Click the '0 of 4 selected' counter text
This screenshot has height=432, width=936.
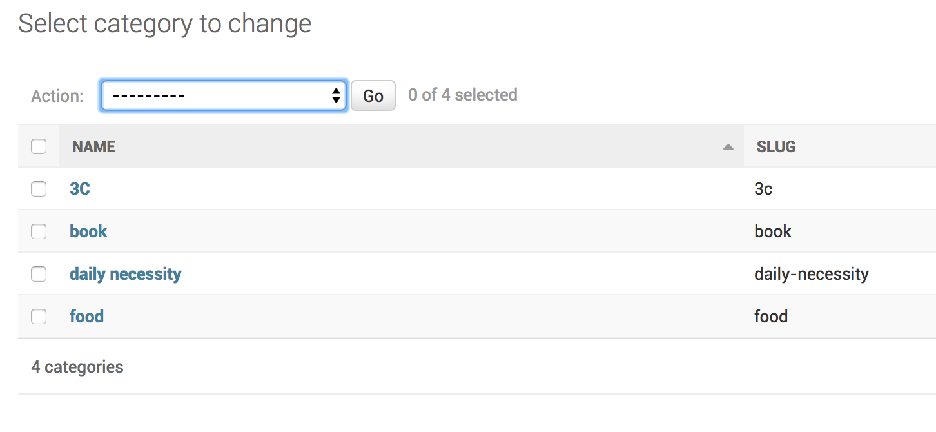click(x=463, y=95)
